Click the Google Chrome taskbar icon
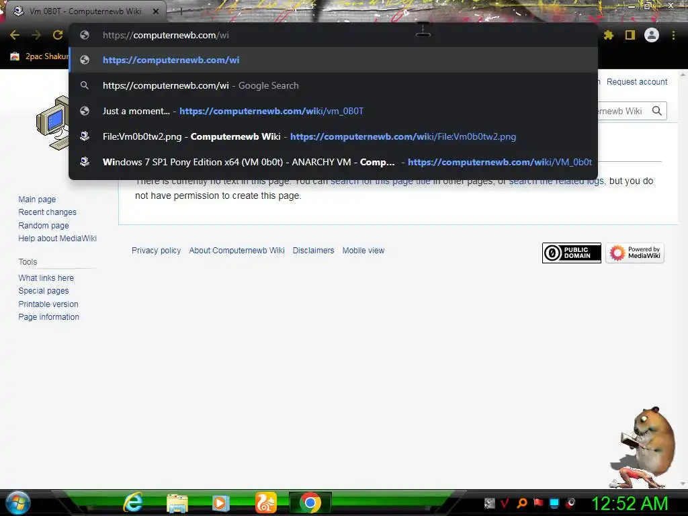This screenshot has height=516, width=688. 310,503
